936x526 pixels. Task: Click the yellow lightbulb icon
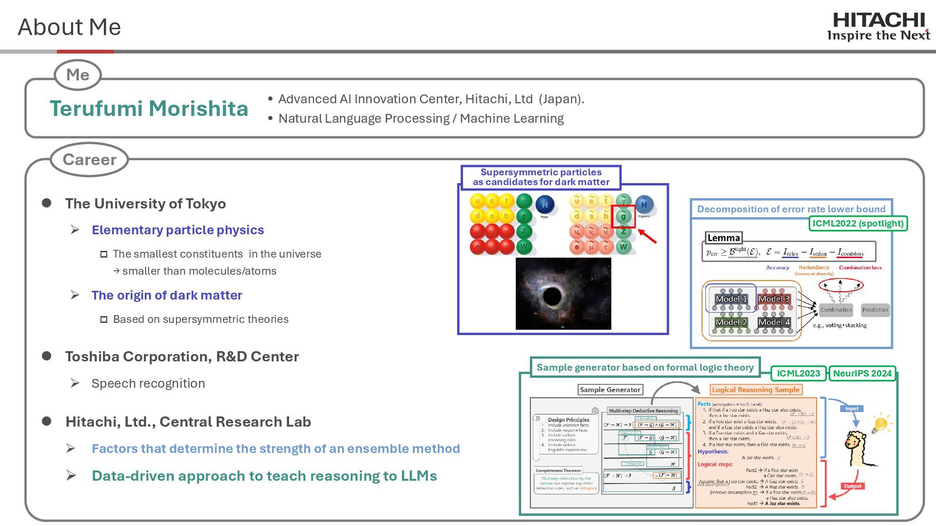tap(881, 424)
